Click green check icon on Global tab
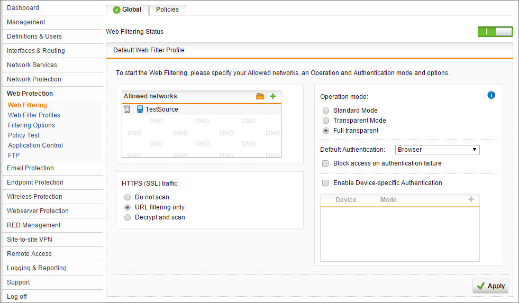 pos(116,10)
